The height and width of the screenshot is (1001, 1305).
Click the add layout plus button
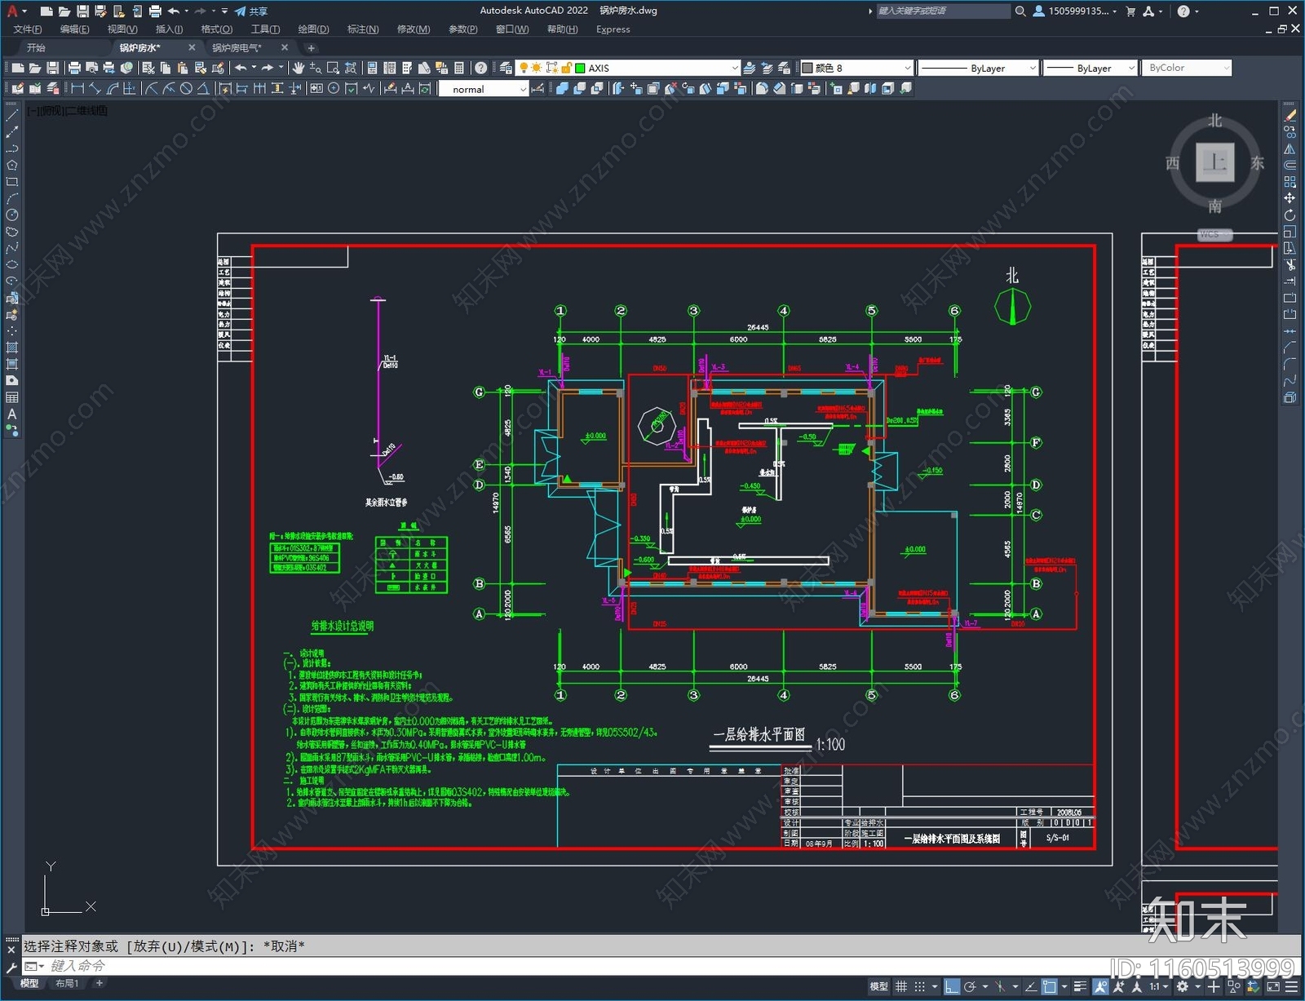pos(100,984)
